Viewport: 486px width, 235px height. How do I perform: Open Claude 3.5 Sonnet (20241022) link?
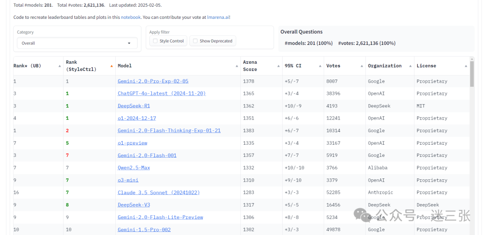tap(159, 193)
